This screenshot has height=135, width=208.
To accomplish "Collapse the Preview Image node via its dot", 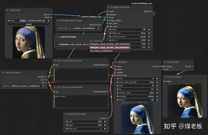I will [165, 77].
